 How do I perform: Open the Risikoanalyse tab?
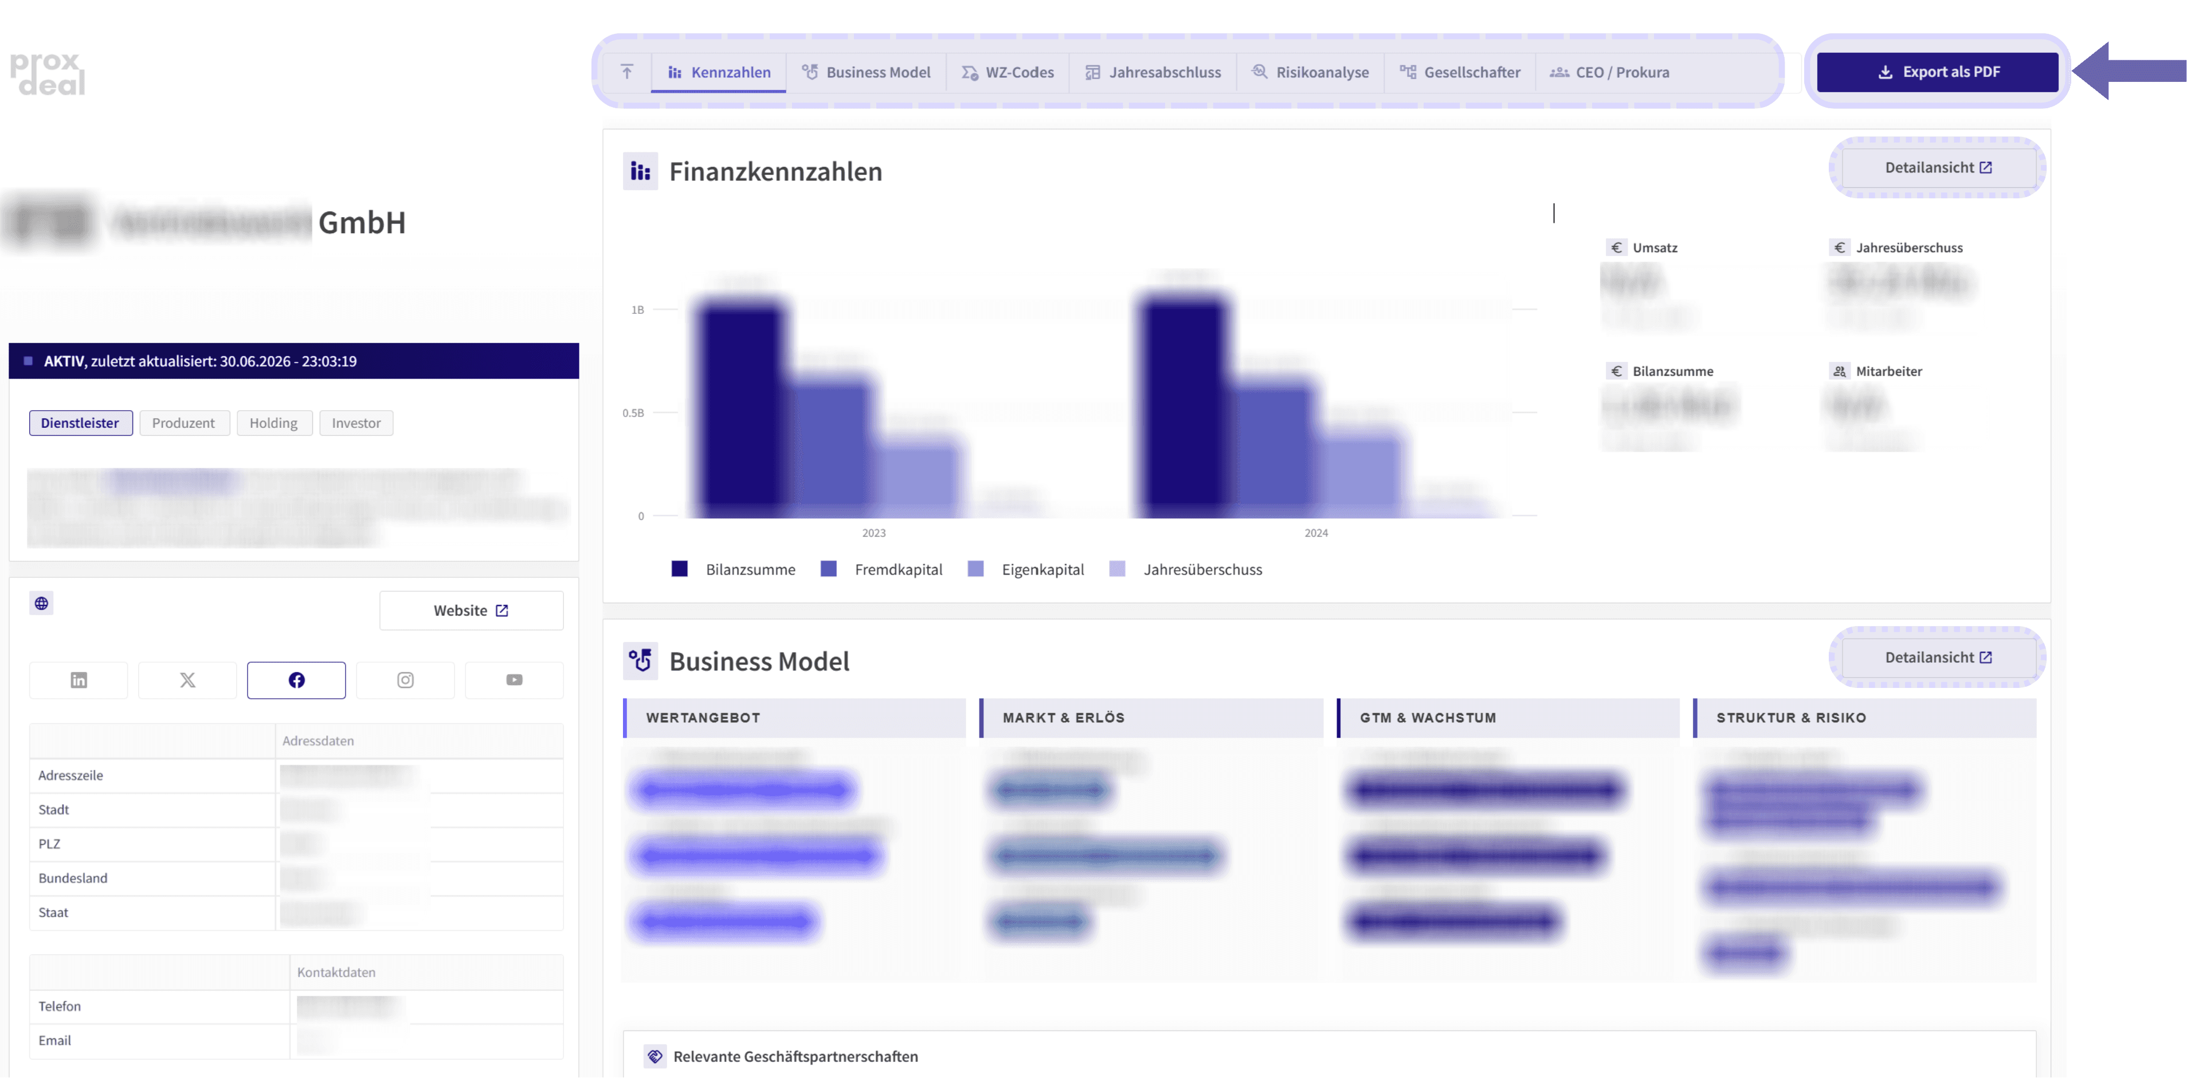tap(1310, 72)
